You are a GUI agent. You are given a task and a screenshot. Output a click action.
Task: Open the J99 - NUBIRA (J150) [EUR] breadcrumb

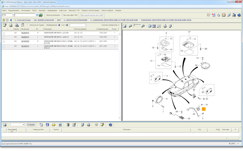(x=44, y=20)
